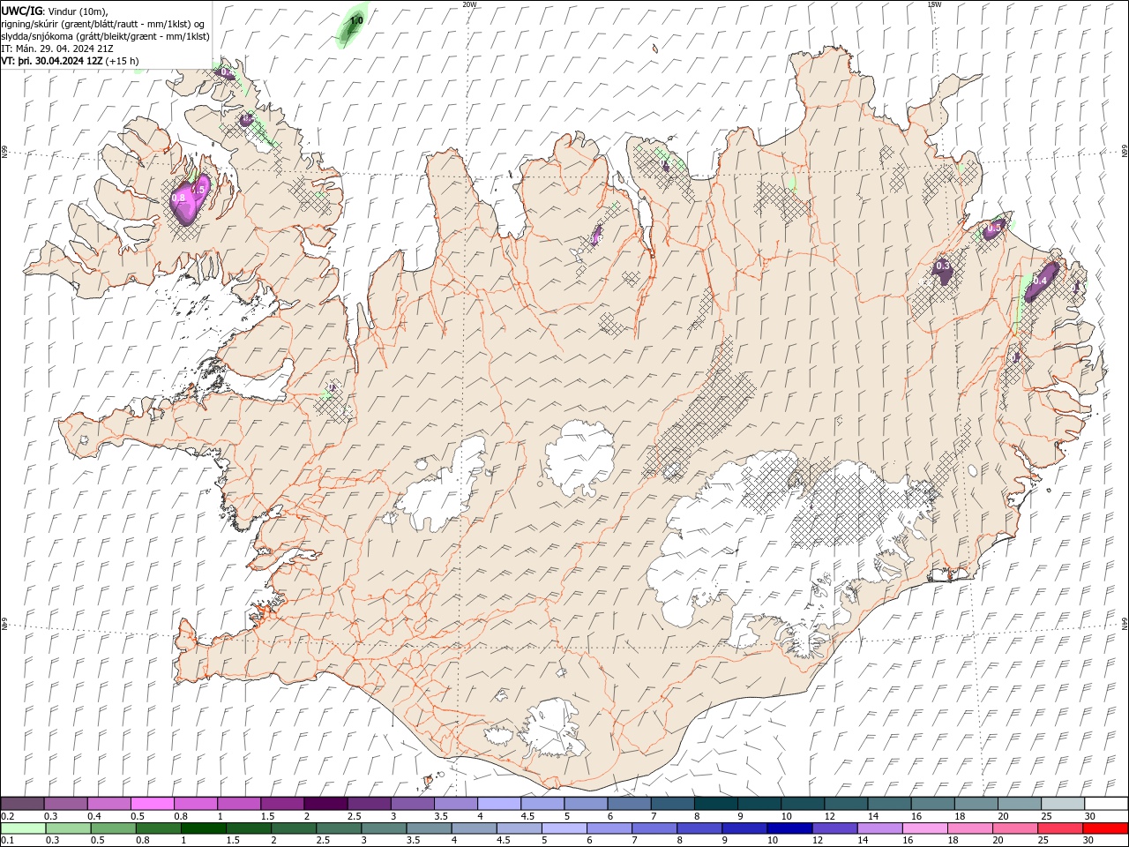The height and width of the screenshot is (847, 1129).
Task: Click the 20W longitude label at top
Action: coord(469,4)
